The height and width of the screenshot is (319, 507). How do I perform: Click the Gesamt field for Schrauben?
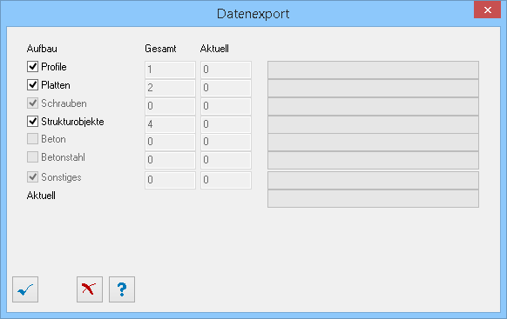click(x=170, y=106)
